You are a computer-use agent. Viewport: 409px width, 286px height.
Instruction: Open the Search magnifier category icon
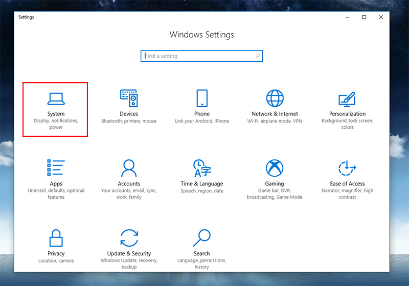[201, 238]
